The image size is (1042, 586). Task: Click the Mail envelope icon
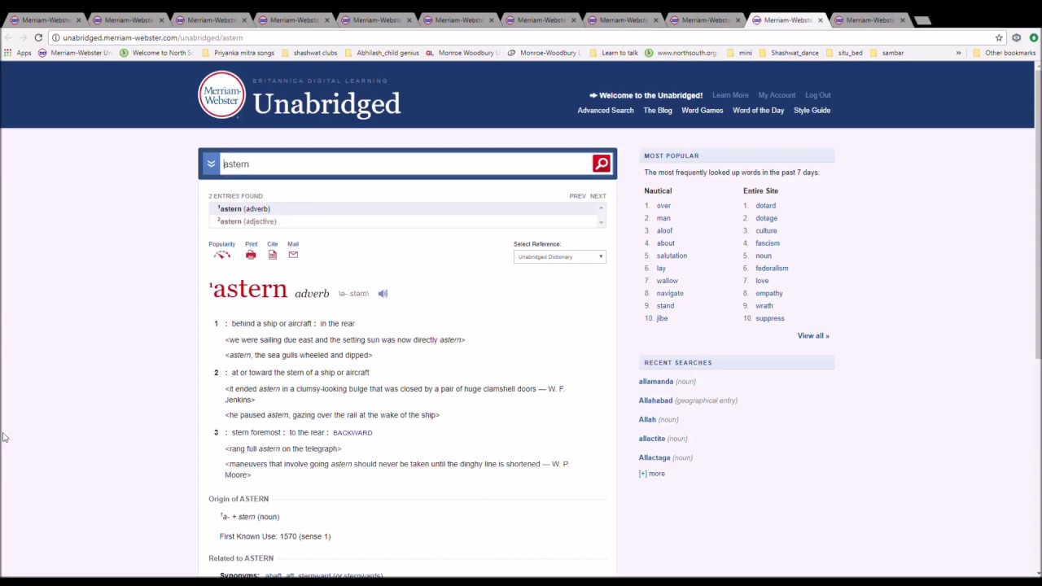pyautogui.click(x=293, y=255)
